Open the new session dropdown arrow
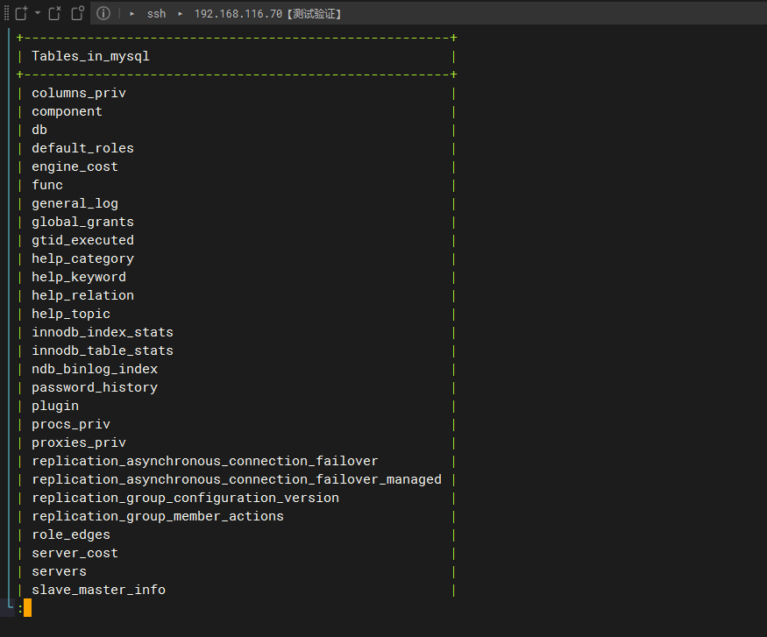This screenshot has height=637, width=767. (x=37, y=13)
